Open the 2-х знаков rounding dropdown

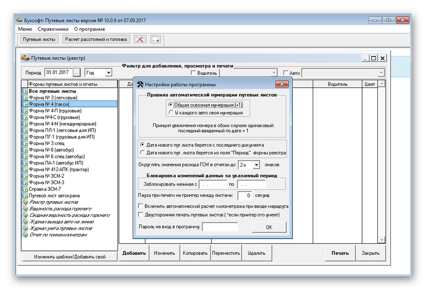(x=256, y=165)
